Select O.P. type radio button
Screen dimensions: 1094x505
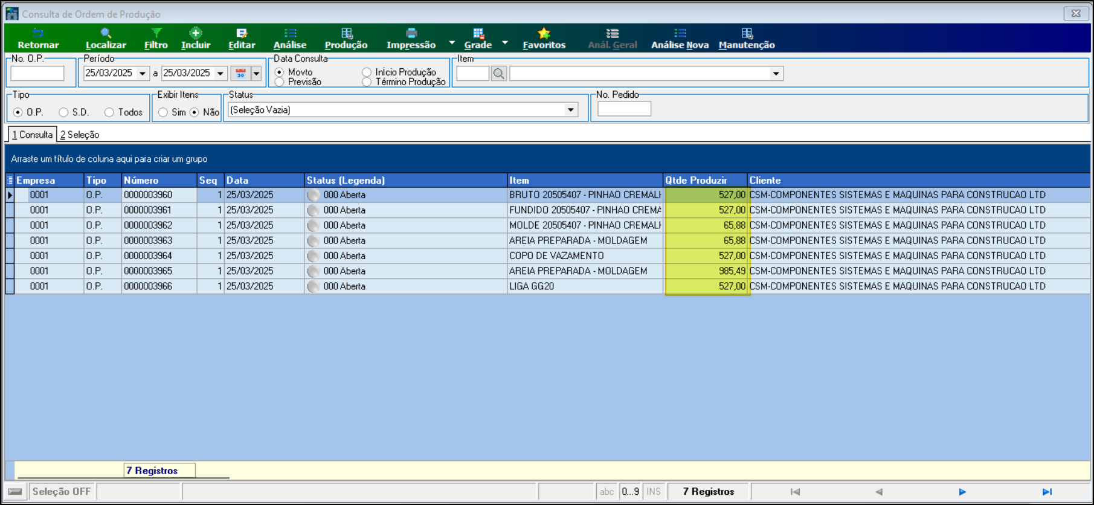[x=18, y=112]
